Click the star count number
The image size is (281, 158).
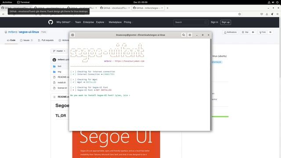click(x=253, y=32)
